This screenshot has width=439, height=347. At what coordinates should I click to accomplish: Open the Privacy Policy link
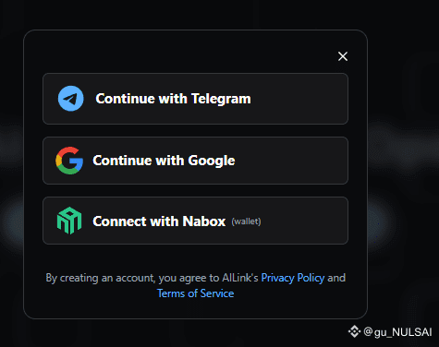[293, 278]
